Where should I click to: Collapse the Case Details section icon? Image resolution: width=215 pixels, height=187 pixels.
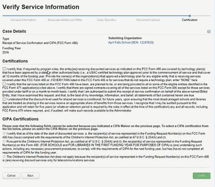[x=209, y=31]
